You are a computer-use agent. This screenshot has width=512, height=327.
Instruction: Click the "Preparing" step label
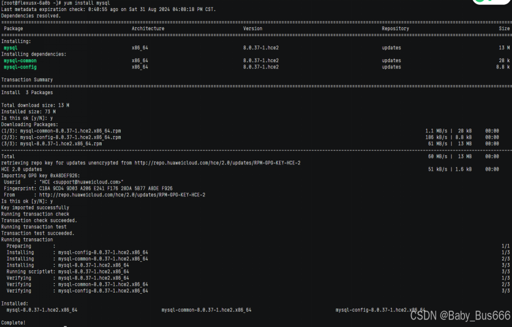[19, 246]
